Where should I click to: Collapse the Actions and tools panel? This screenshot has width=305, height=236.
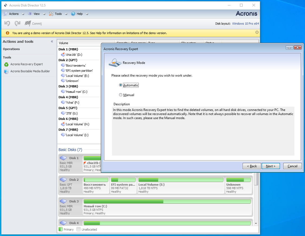52,41
